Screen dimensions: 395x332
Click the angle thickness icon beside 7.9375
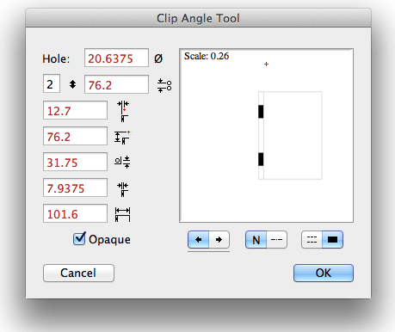click(x=123, y=189)
